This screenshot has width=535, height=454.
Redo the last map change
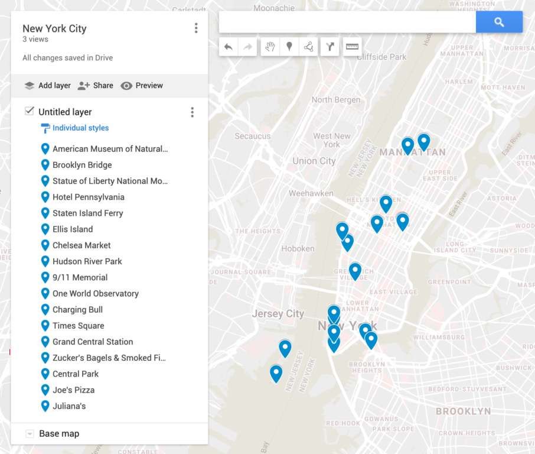pyautogui.click(x=247, y=47)
